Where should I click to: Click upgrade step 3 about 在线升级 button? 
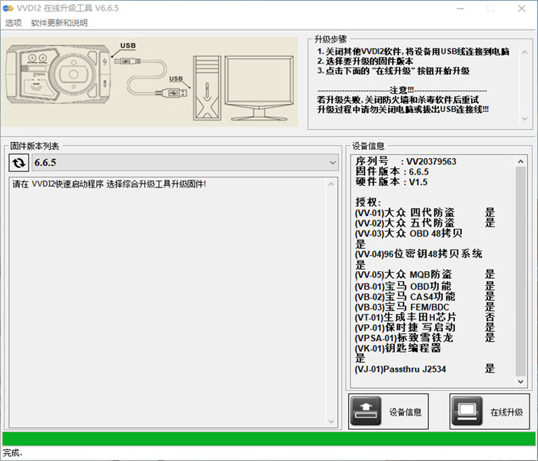point(394,71)
